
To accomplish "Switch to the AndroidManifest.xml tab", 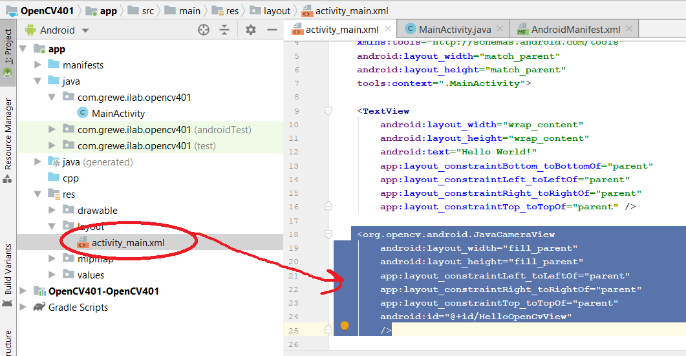I will (x=575, y=29).
